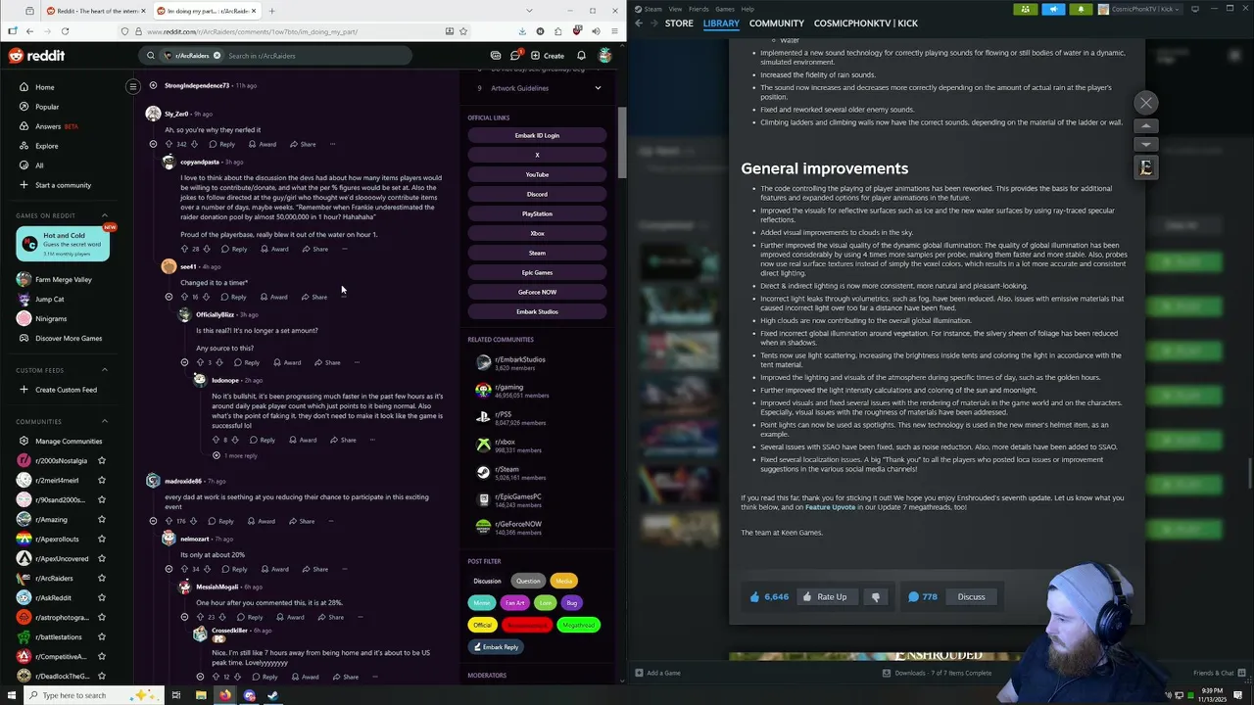Jump to previous Steam news item

1146,125
